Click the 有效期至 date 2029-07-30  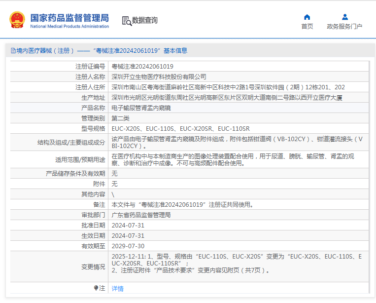128,246
